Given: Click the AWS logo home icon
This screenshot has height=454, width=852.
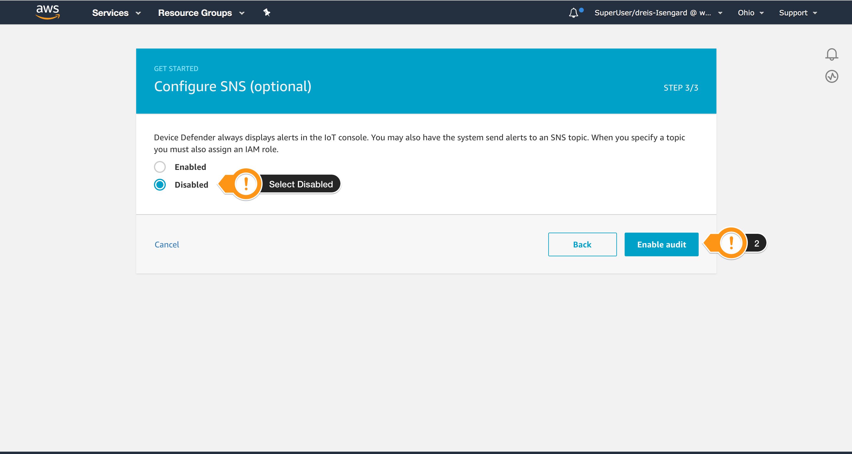Looking at the screenshot, I should tap(48, 12).
